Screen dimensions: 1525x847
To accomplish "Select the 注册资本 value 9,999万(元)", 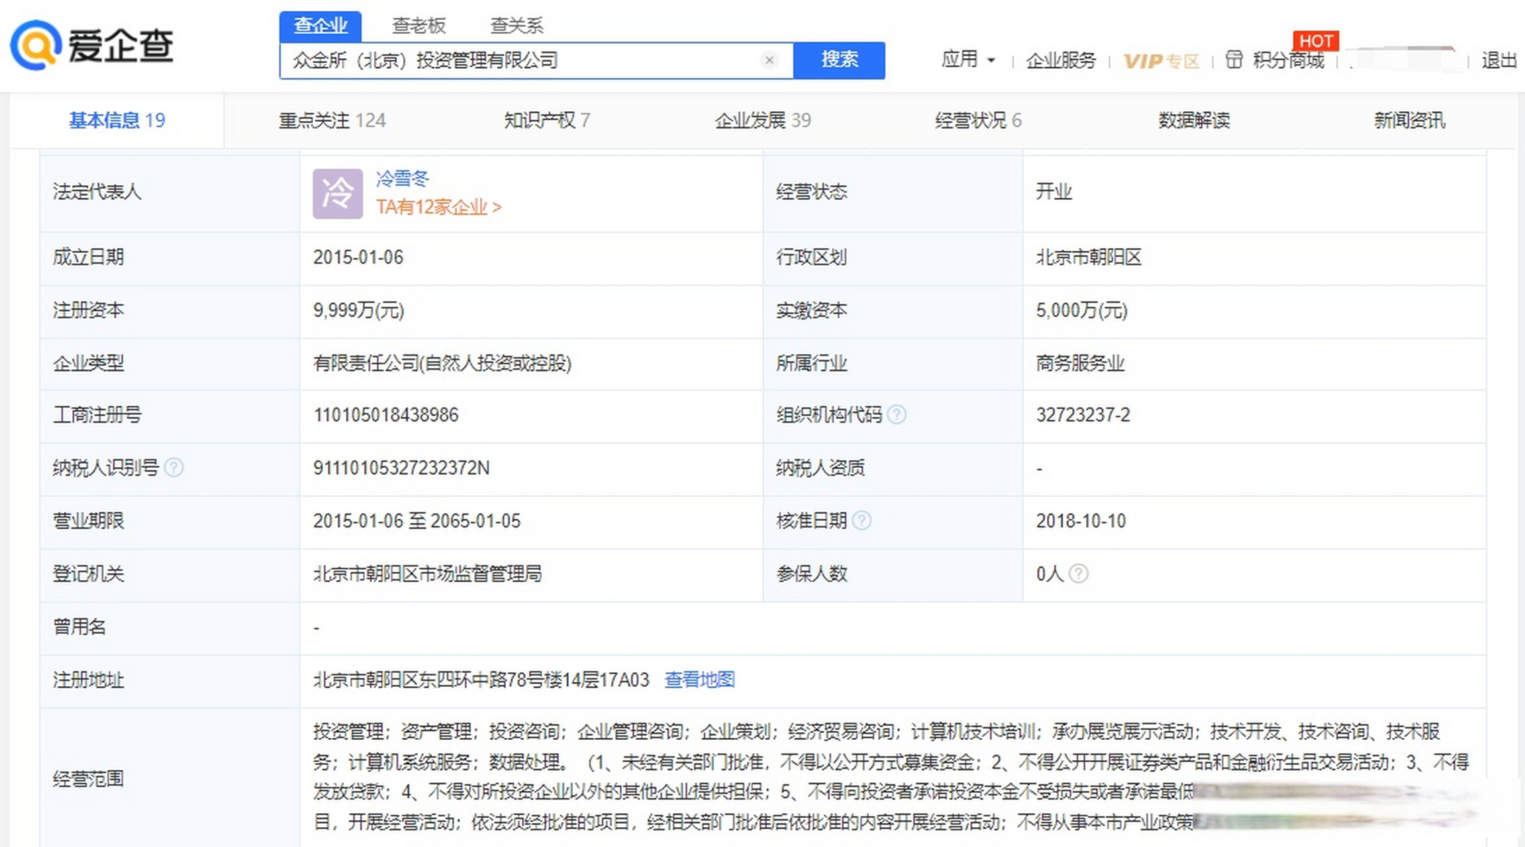I will coord(358,310).
